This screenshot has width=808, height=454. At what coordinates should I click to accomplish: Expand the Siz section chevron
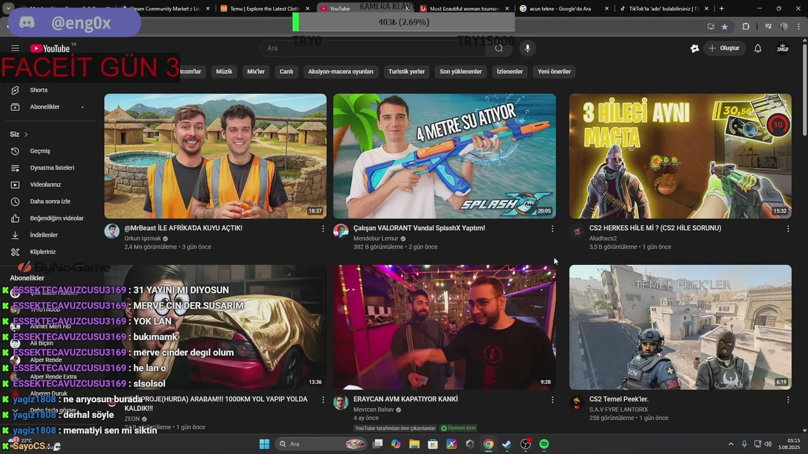(26, 134)
